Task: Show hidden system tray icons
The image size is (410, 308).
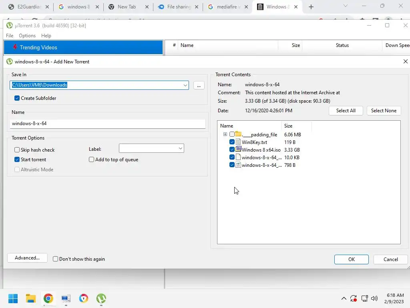Action: pos(344,298)
